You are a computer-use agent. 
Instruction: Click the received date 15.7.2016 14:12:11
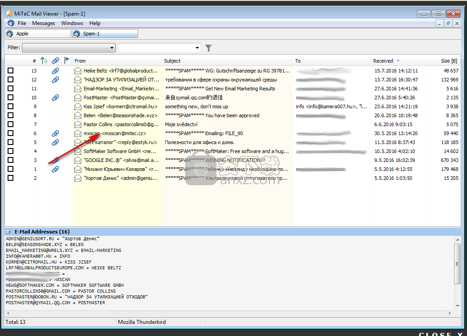coord(396,71)
